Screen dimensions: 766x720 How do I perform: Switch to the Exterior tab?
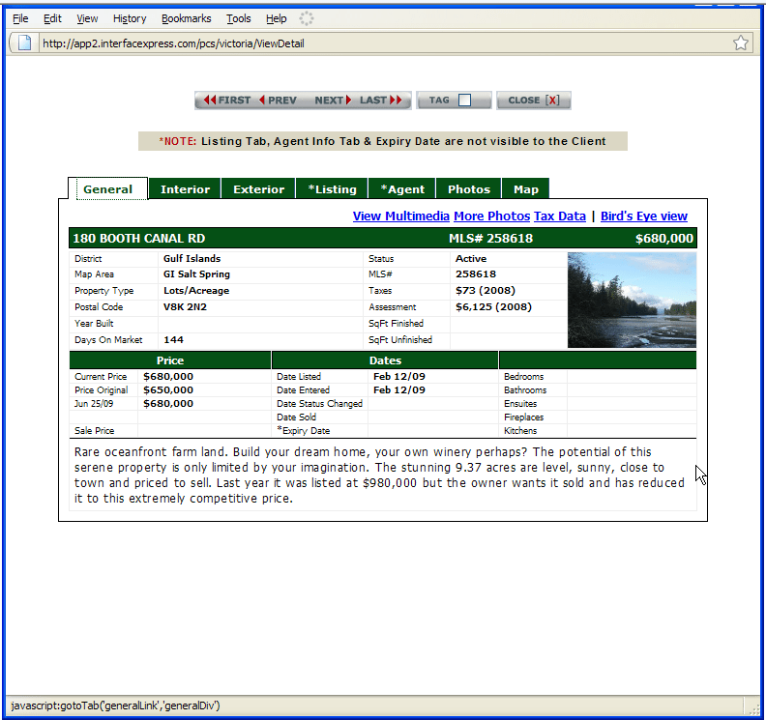tap(258, 188)
